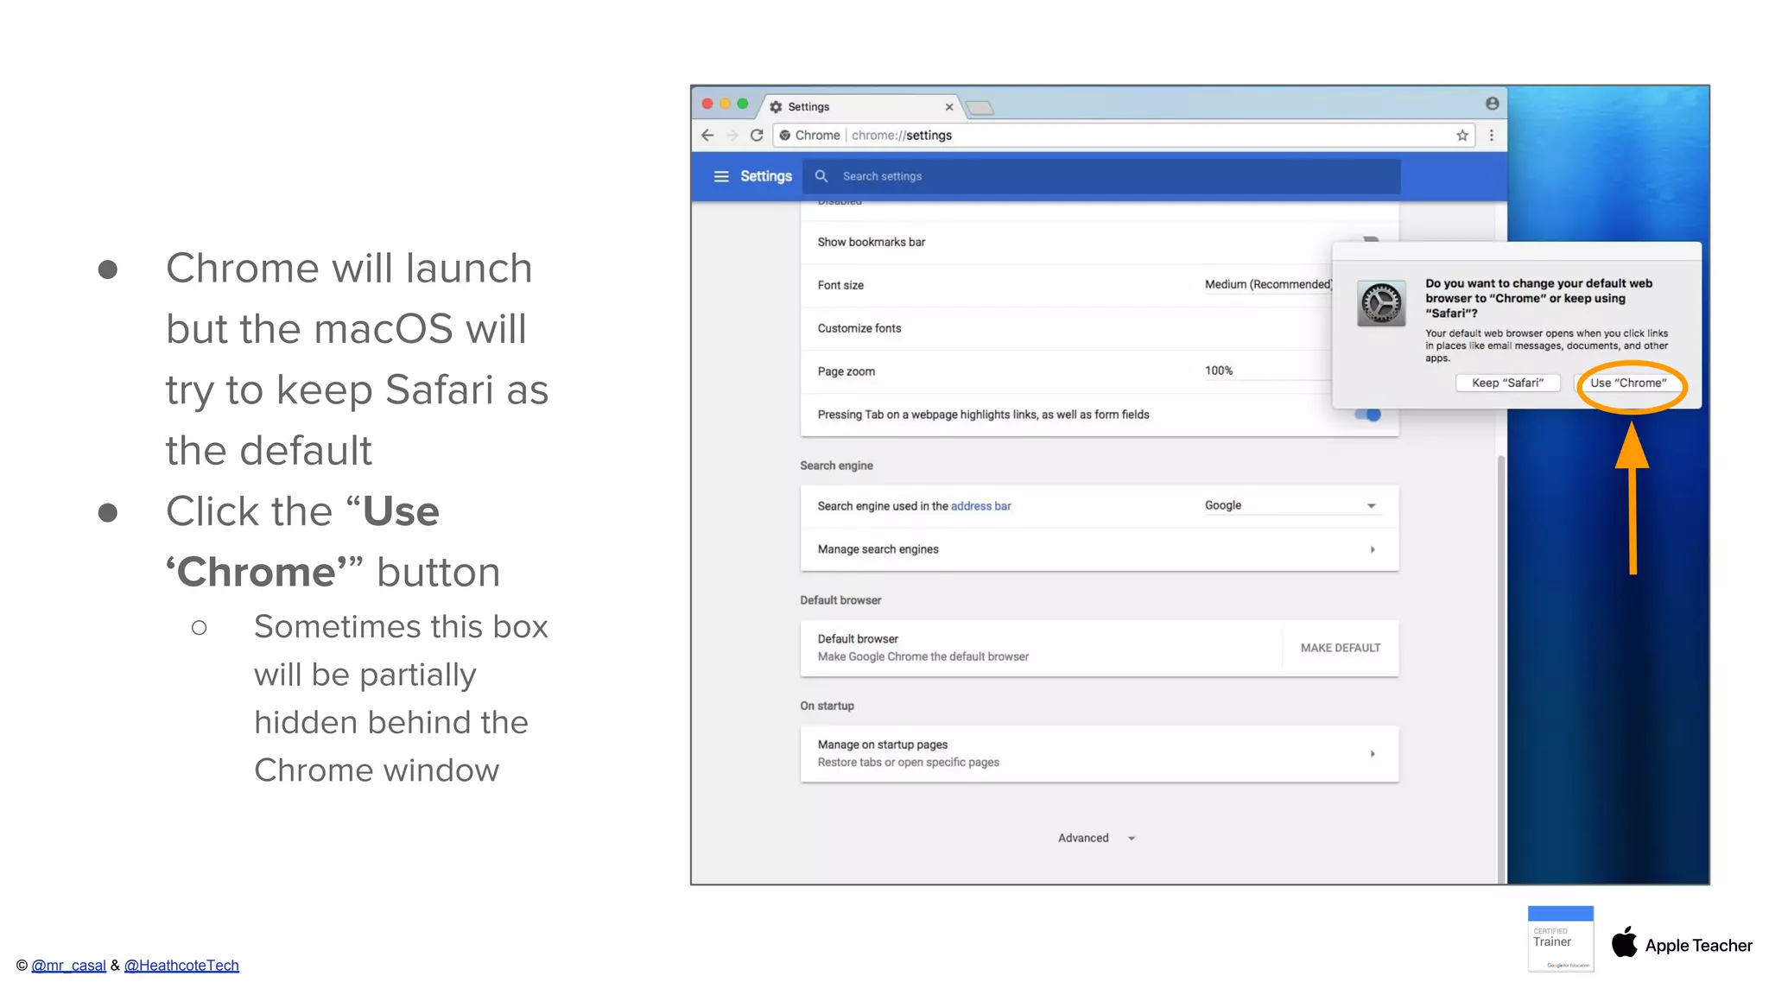Click the Chrome back arrow
Screen dimensions: 1769x995
(x=707, y=135)
